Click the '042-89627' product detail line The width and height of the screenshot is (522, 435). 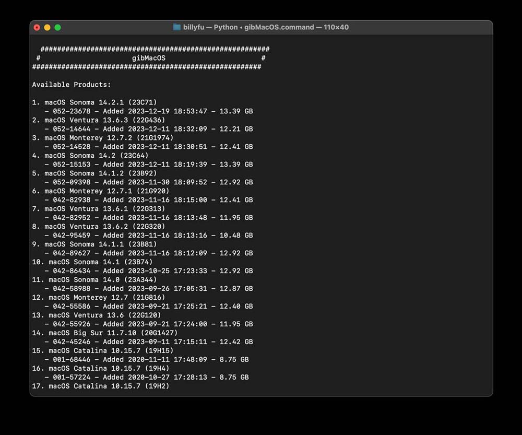point(148,253)
